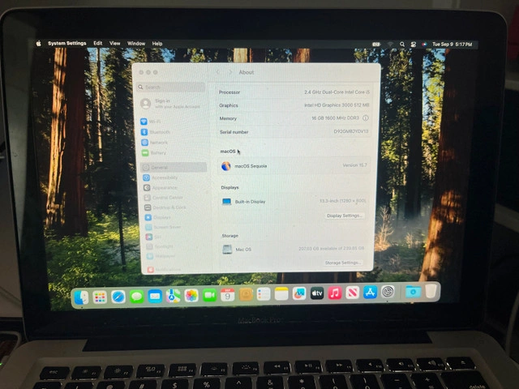Launch Safari from the Dock

[x=118, y=297]
